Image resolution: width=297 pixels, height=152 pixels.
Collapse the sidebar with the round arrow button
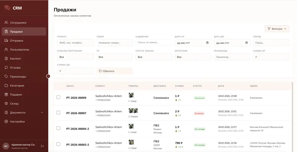[x=48, y=76]
